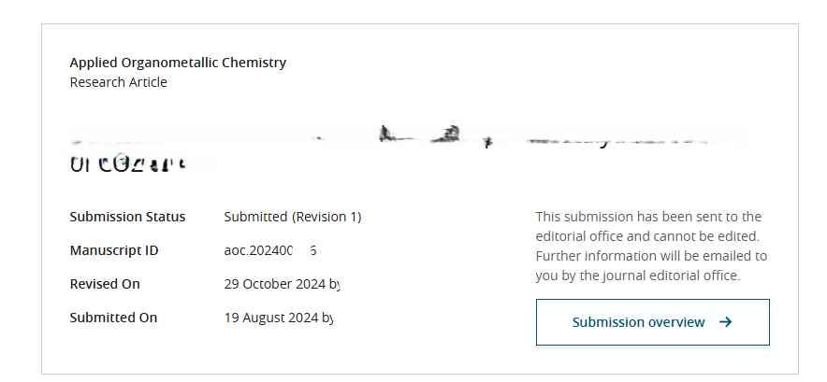
Task: Select the aoc.2024 manuscript ID value
Action: (269, 250)
